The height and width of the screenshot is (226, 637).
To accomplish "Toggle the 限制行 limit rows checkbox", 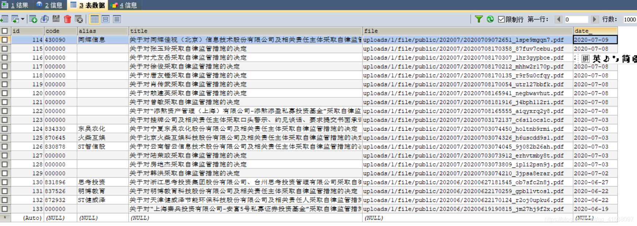I will click(x=501, y=19).
